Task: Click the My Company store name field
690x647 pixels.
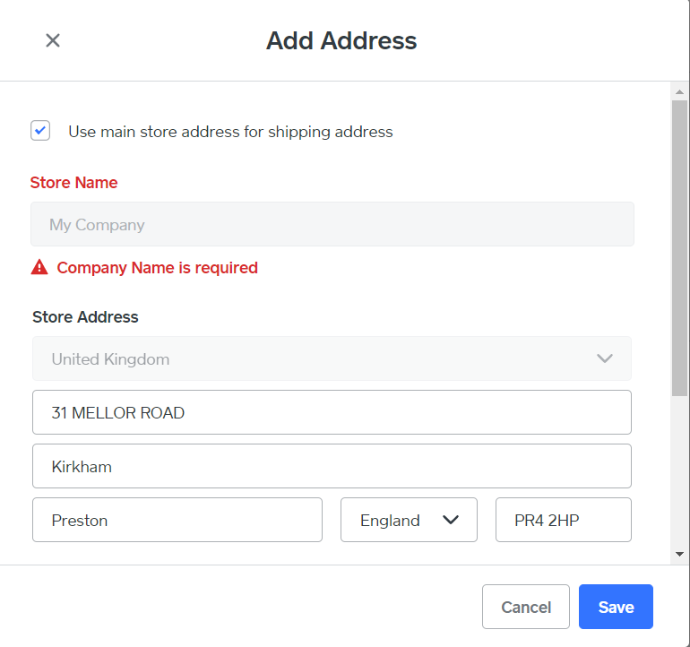Action: coord(332,224)
